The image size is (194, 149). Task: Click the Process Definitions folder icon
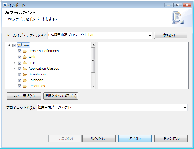(25, 51)
